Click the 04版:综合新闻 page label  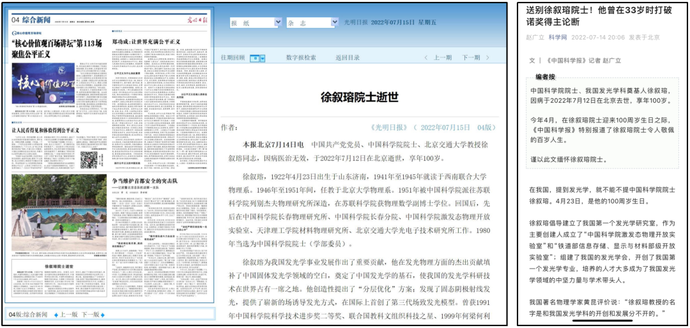(27, 315)
